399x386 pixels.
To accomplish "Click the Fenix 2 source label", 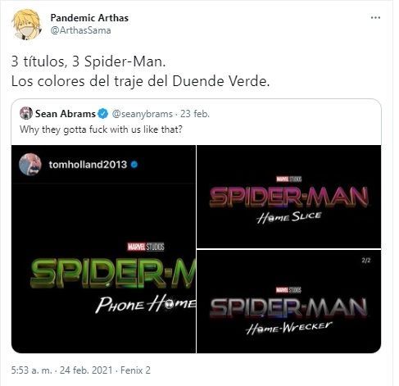I will tap(135, 370).
